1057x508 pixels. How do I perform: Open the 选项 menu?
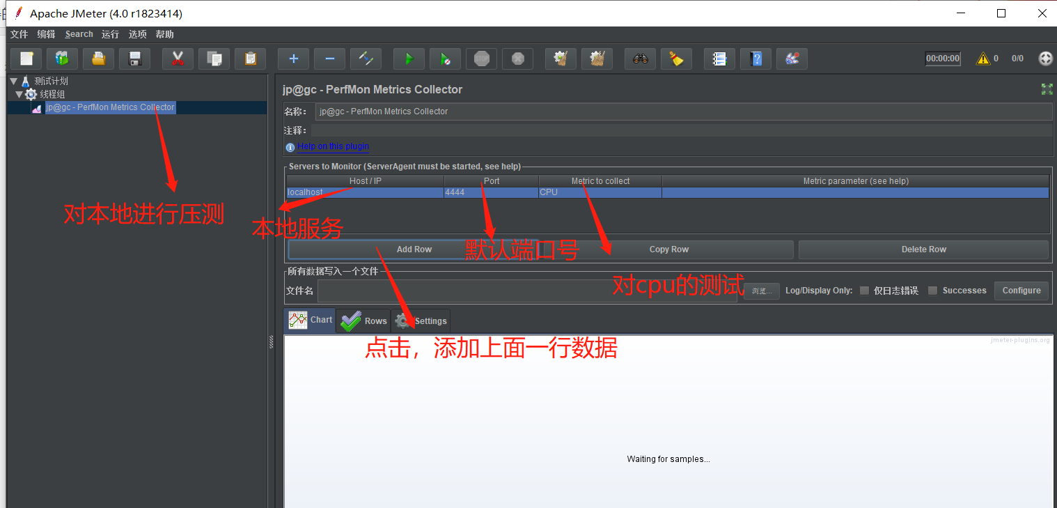138,34
